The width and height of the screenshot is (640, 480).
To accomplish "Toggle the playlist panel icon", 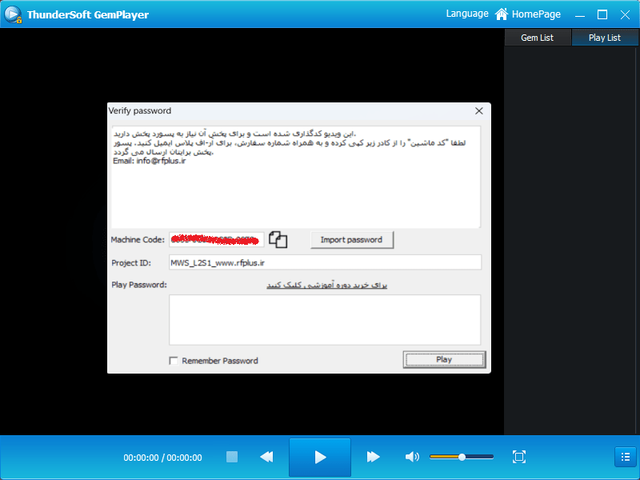I will coord(625,457).
